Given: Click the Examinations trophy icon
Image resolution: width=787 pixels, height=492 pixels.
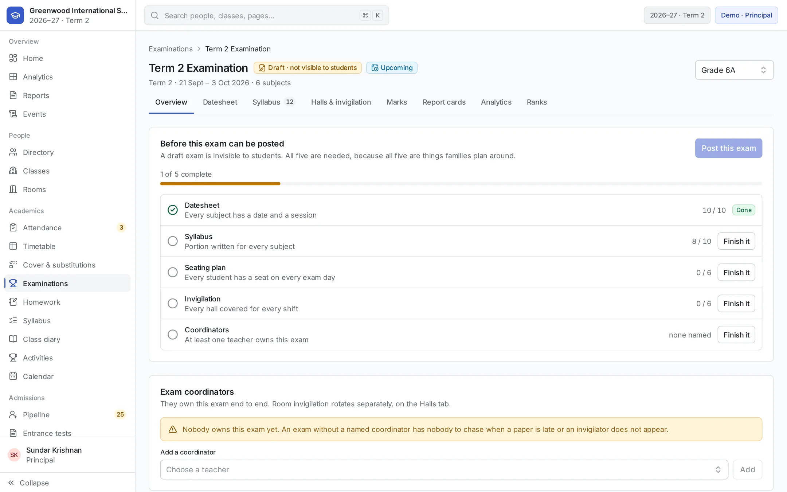Looking at the screenshot, I should tap(13, 284).
